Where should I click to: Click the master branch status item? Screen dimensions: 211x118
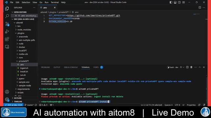click(29, 105)
